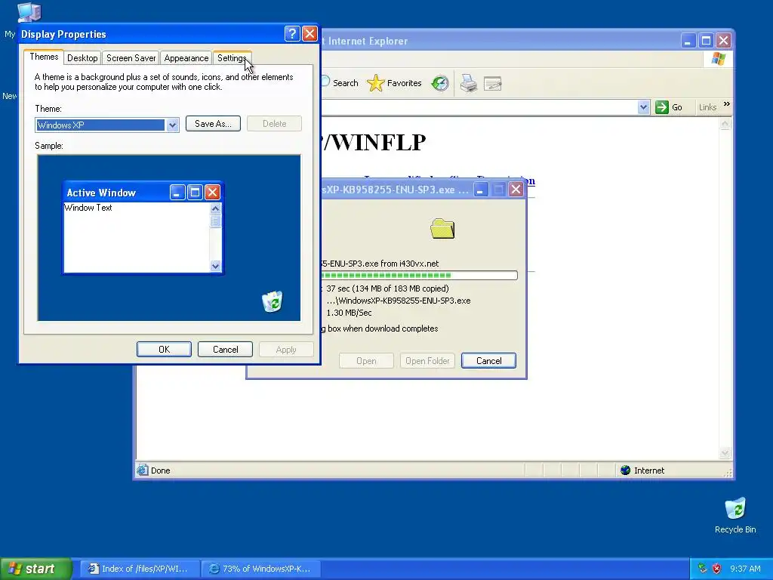Close the Internet Explorer window
Image resolution: width=773 pixels, height=580 pixels.
[723, 41]
